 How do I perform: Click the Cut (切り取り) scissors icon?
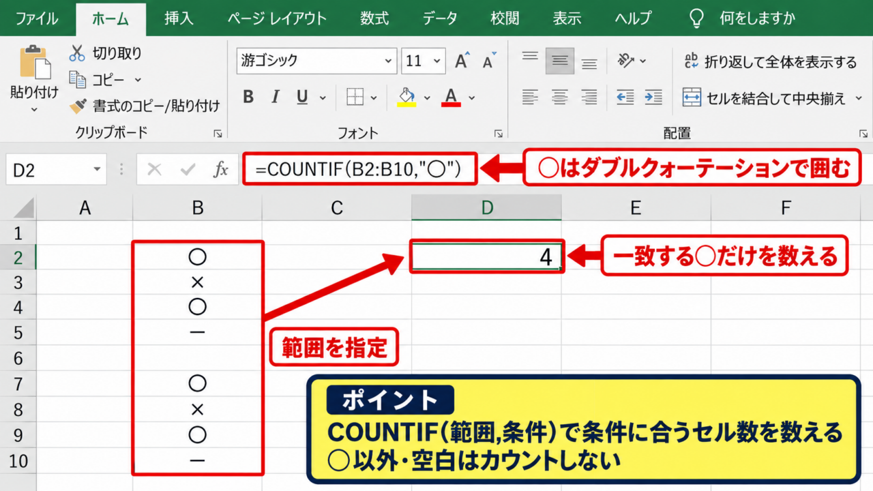[77, 53]
